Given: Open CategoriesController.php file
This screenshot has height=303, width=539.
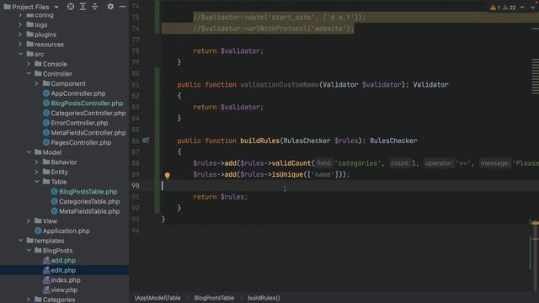Looking at the screenshot, I should 88,113.
